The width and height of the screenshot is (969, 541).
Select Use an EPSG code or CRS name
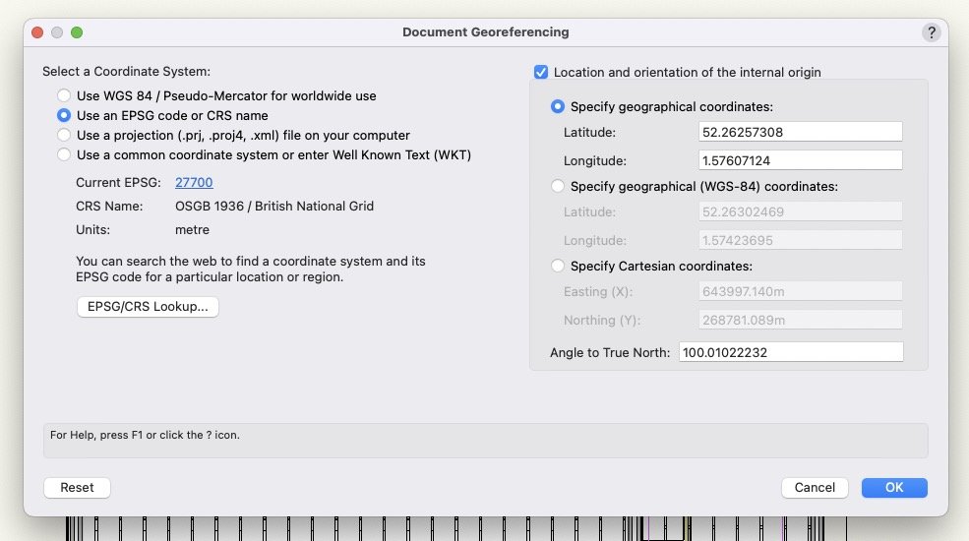64,116
